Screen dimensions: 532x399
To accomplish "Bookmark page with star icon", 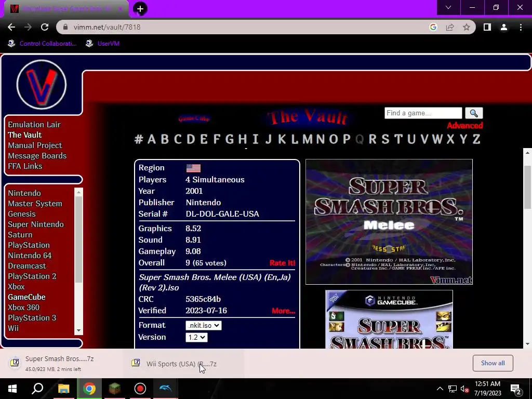I will click(467, 27).
